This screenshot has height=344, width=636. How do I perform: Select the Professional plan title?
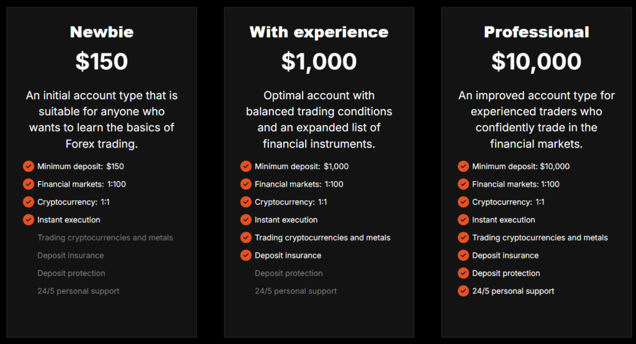pyautogui.click(x=536, y=32)
